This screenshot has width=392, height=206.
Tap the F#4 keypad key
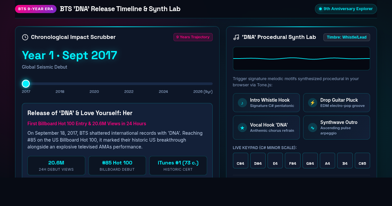coord(293,161)
